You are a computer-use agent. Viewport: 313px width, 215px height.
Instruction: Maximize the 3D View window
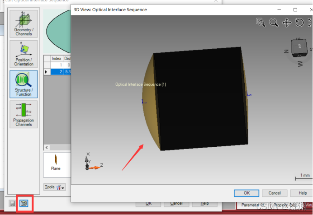(x=295, y=9)
